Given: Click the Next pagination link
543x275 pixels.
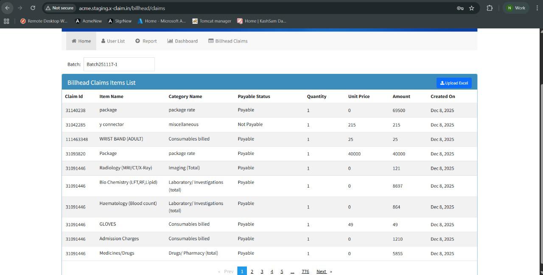Looking at the screenshot, I should coord(322,271).
